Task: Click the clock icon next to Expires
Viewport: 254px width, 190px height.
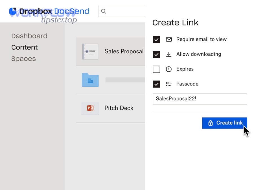Action: pos(169,69)
